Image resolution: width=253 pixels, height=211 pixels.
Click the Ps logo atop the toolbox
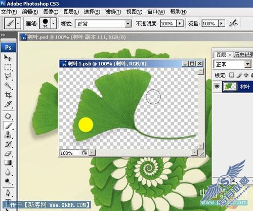(8, 48)
